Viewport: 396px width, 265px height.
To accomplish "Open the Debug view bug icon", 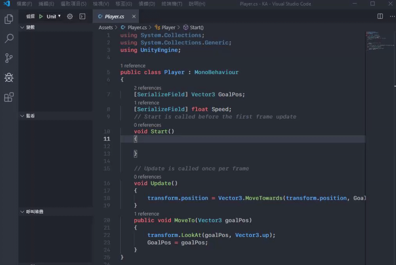I will pyautogui.click(x=9, y=78).
